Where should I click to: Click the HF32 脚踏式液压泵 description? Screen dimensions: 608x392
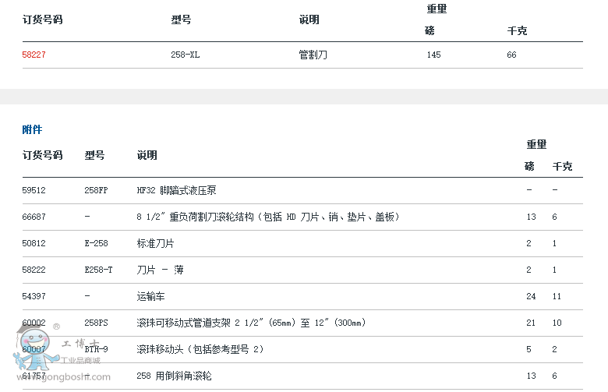176,190
